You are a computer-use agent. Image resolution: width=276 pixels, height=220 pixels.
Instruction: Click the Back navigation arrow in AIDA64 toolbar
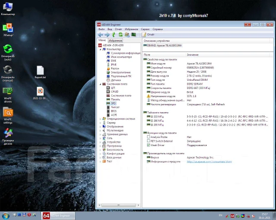pyautogui.click(x=100, y=35)
